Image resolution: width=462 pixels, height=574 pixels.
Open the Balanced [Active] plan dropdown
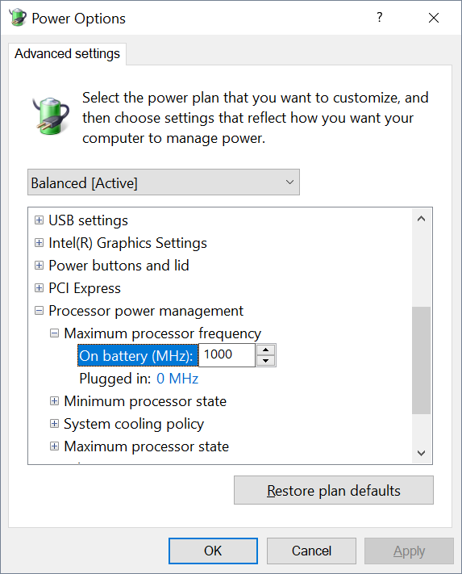click(x=164, y=182)
